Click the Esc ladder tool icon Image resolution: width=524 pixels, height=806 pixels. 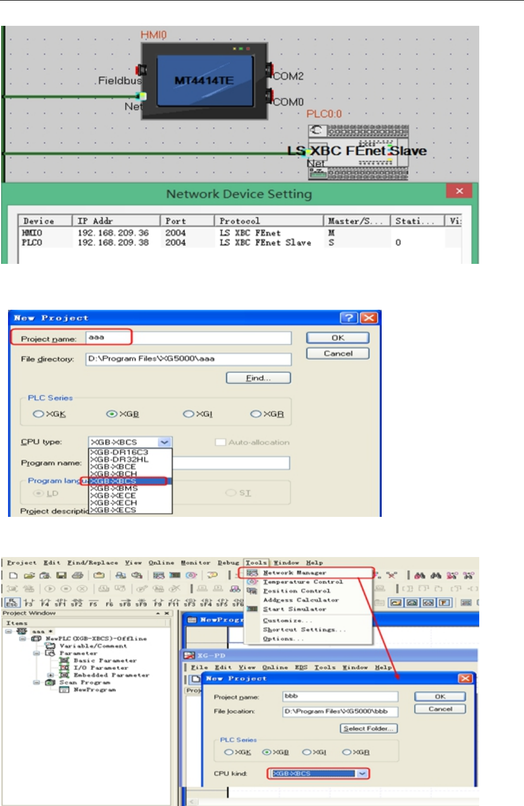(11, 602)
